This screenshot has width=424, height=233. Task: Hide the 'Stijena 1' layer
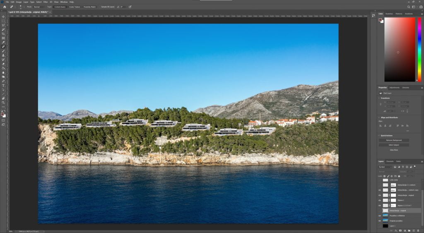(x=380, y=200)
